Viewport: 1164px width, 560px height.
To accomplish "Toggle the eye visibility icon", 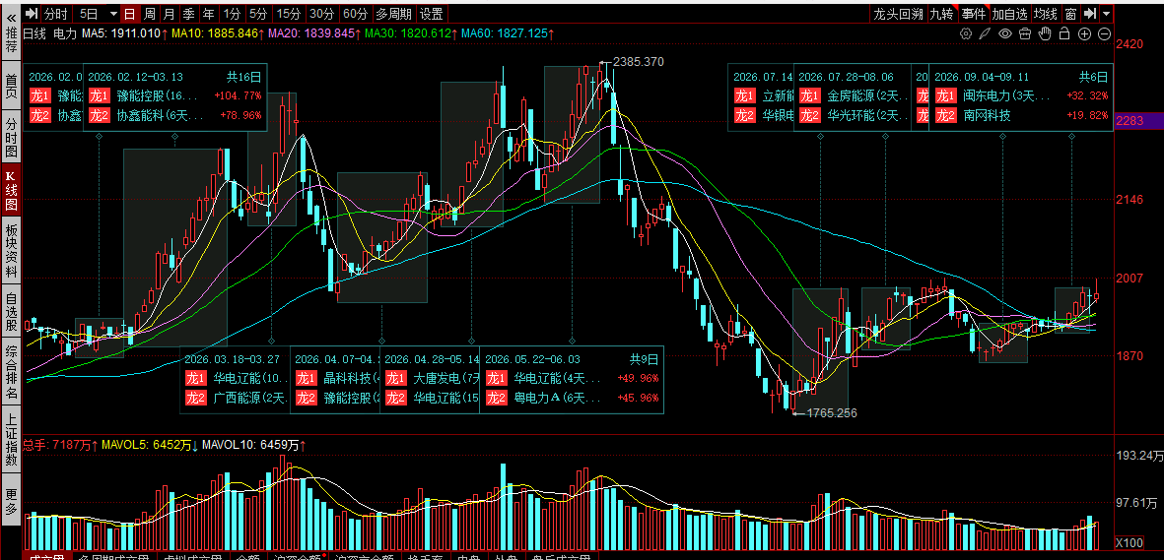I will point(1005,33).
